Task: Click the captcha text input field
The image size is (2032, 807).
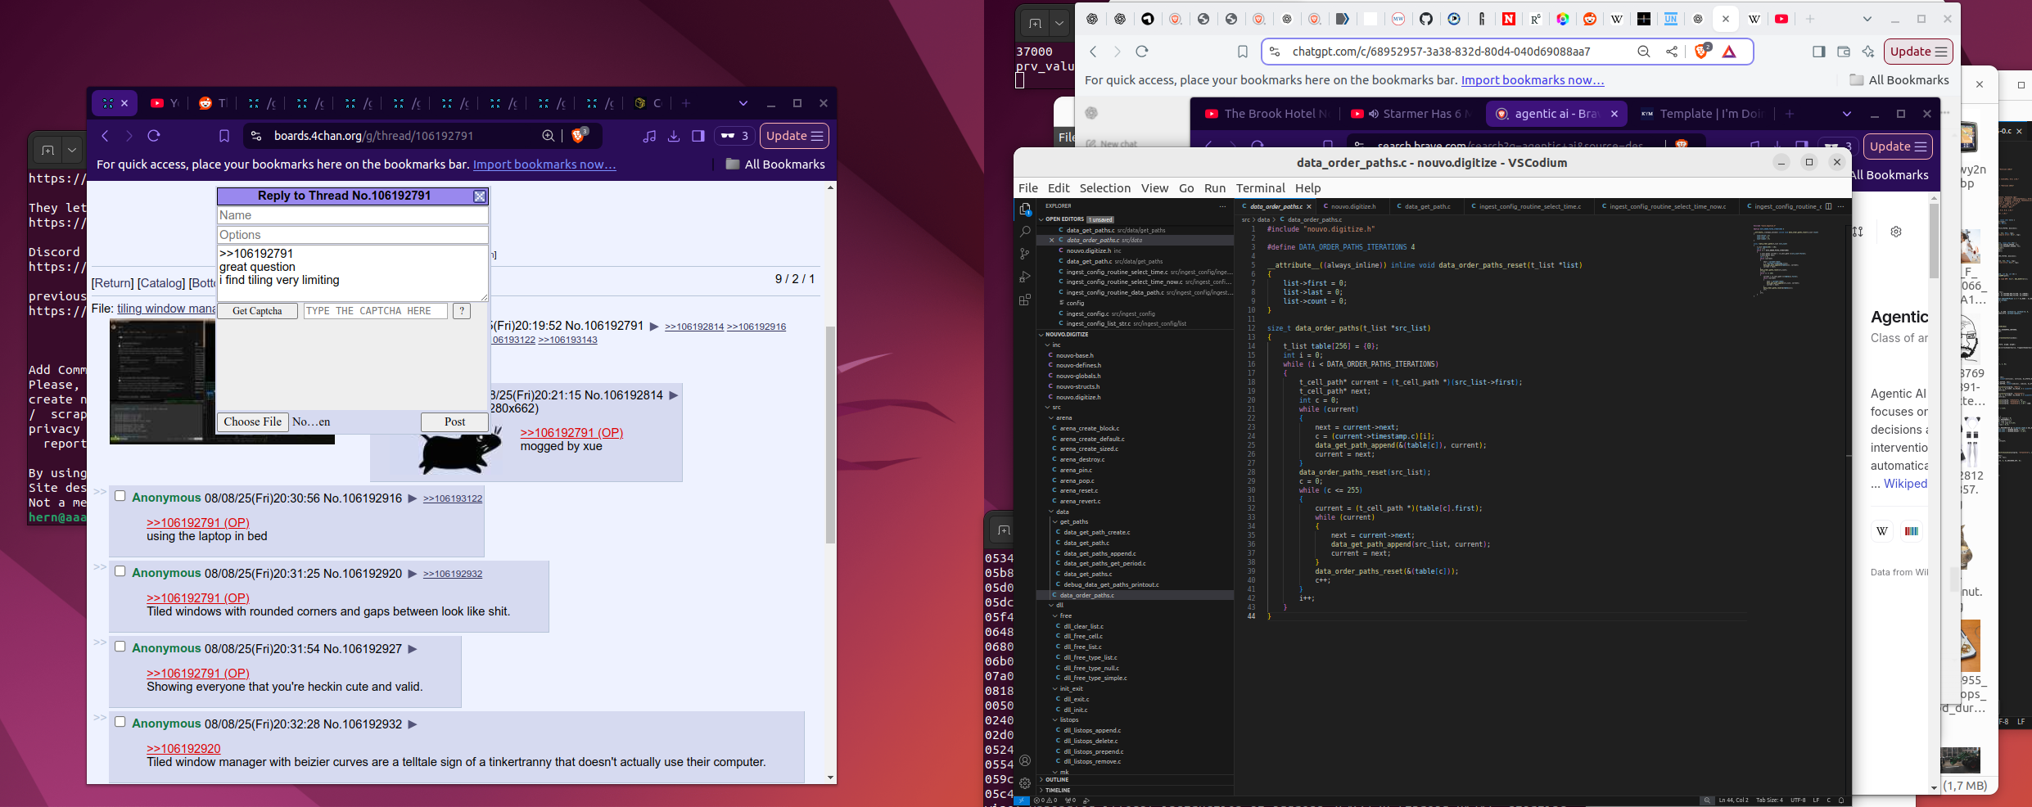Action: point(376,311)
